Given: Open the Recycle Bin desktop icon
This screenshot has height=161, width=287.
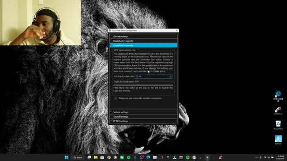Looking at the screenshot, I should (x=278, y=125).
